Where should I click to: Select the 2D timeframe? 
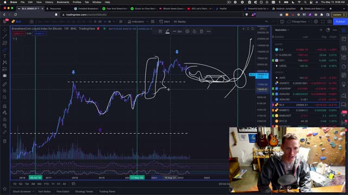coord(100,22)
